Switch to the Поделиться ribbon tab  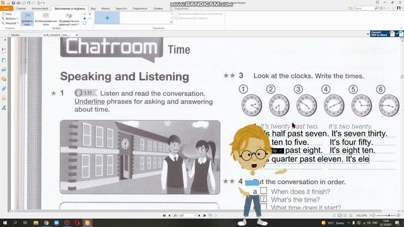(x=140, y=8)
